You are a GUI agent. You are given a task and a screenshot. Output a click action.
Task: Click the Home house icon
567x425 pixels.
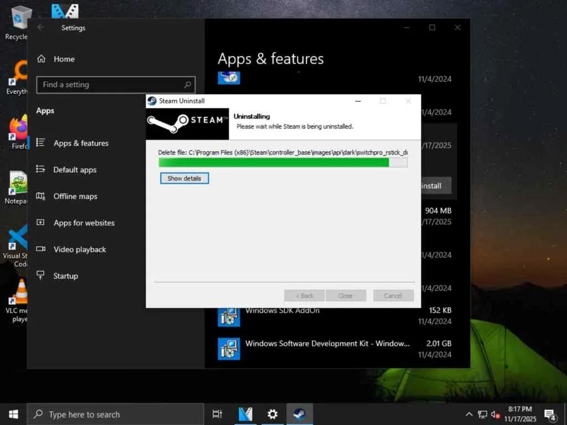point(41,59)
